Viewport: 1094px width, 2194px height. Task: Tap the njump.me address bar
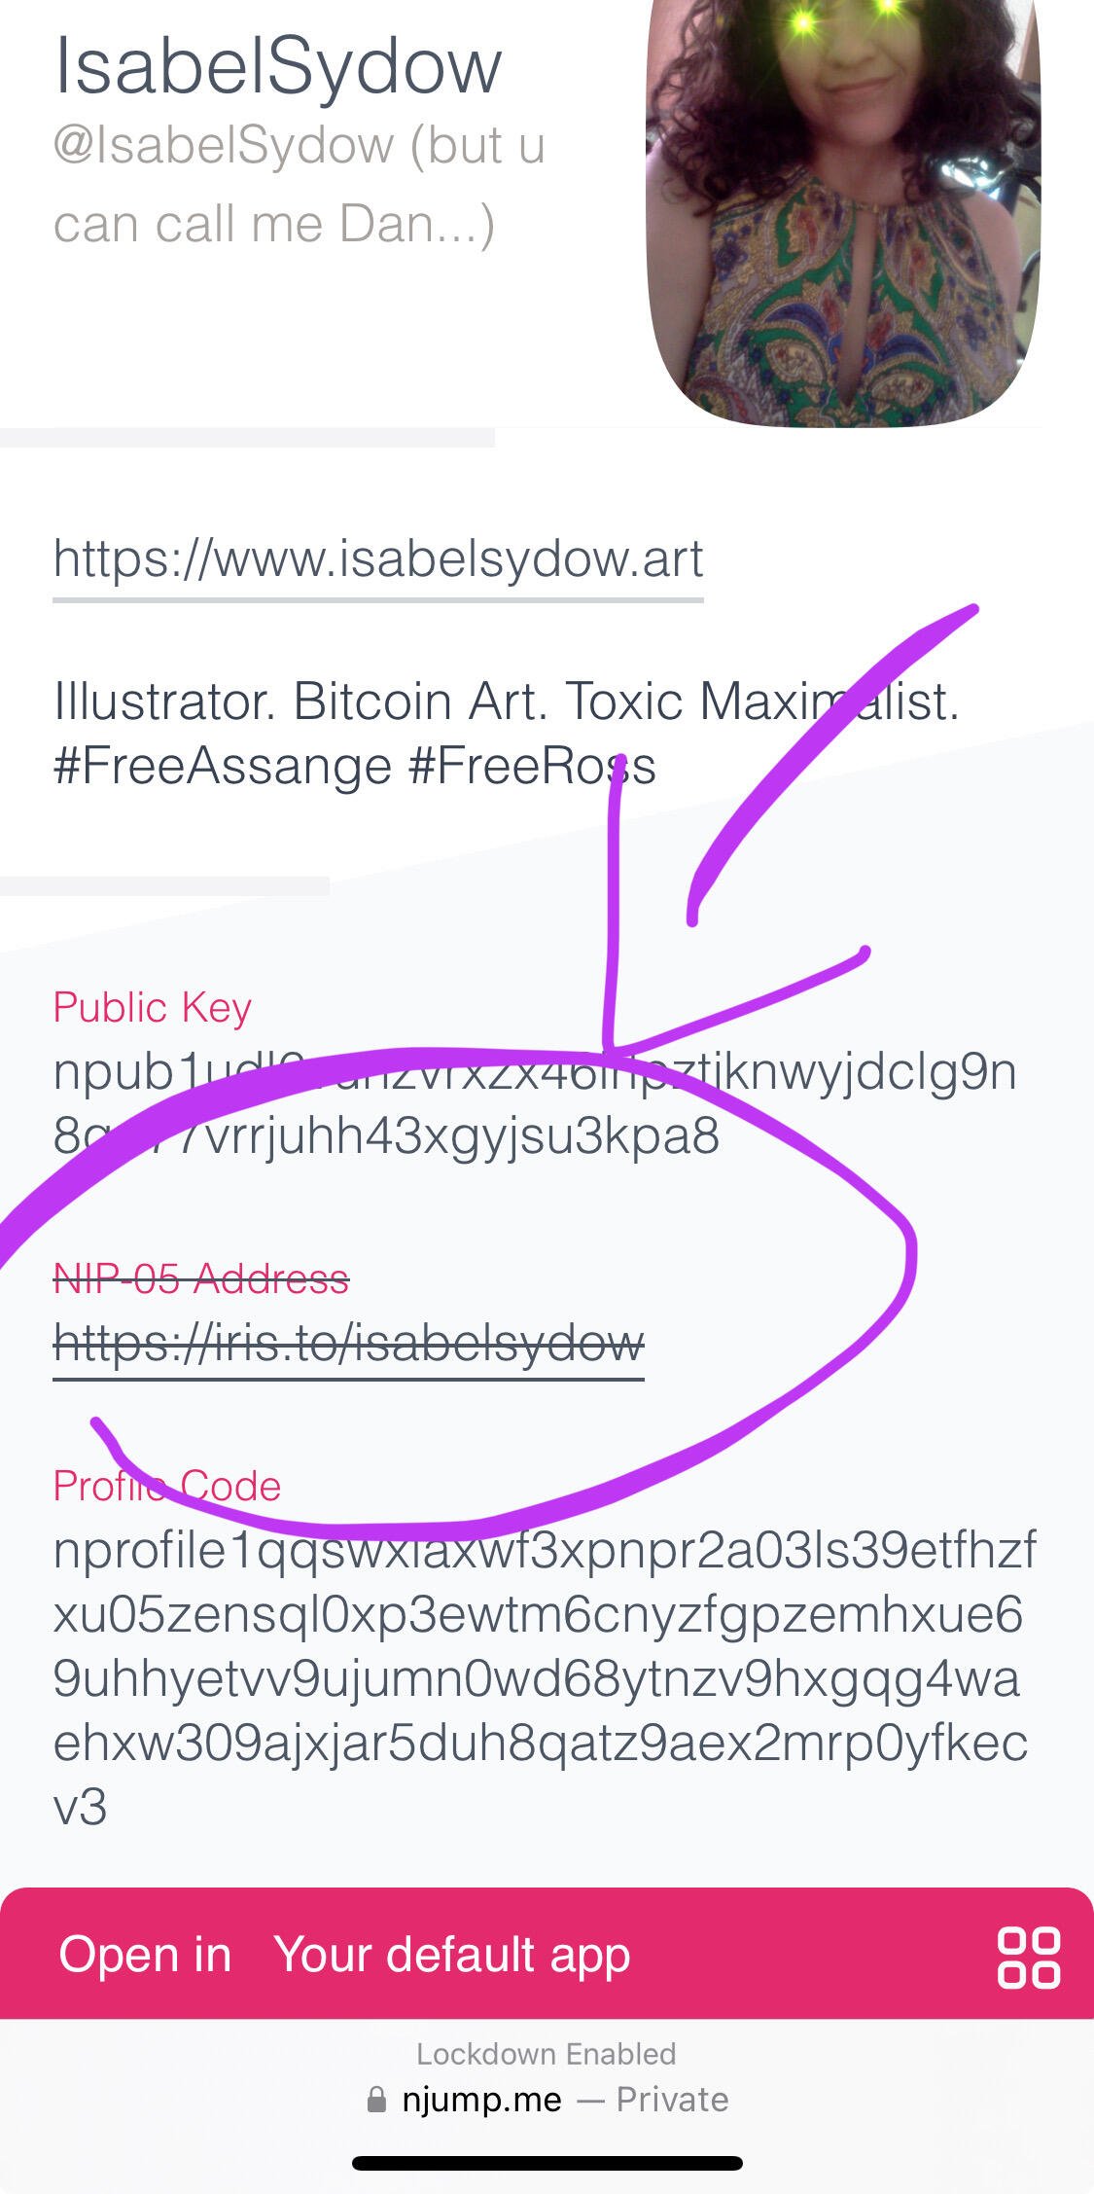[x=547, y=2100]
